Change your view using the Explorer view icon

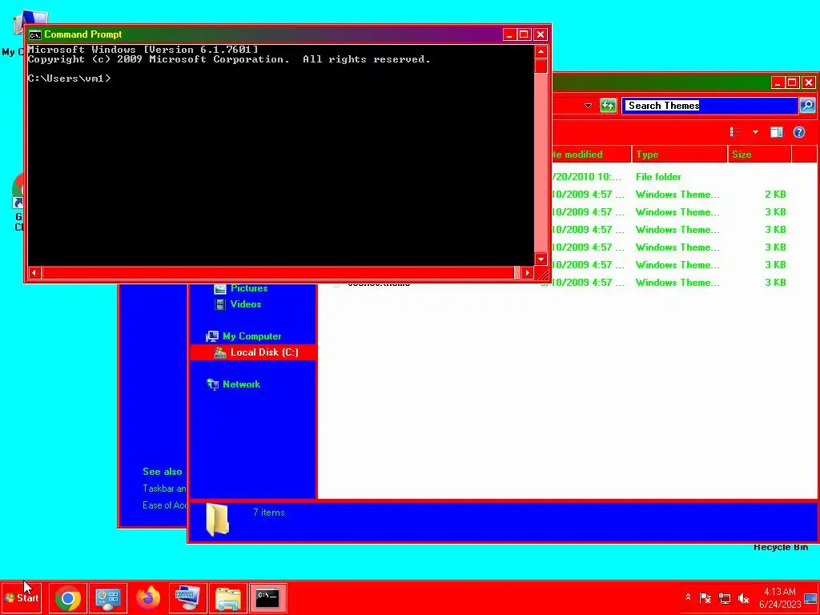(735, 132)
